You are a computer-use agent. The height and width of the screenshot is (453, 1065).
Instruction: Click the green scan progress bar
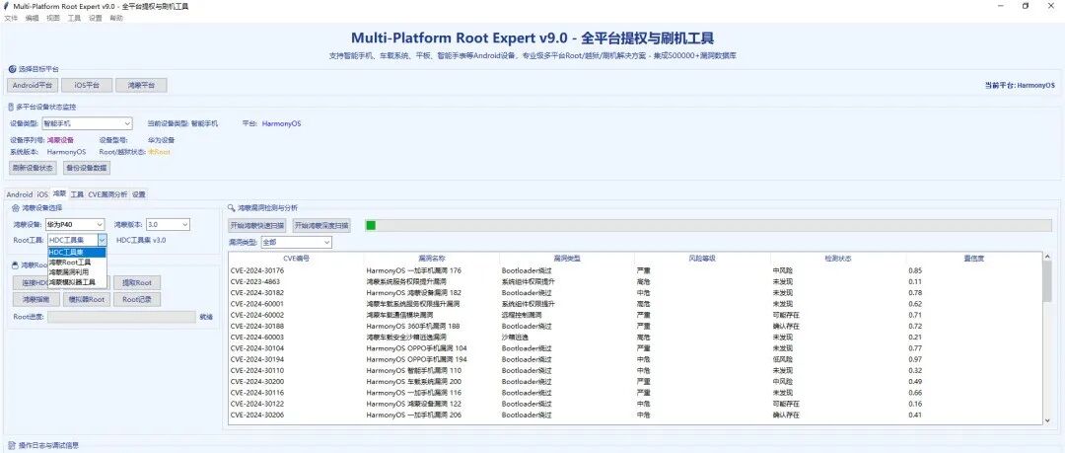point(708,225)
